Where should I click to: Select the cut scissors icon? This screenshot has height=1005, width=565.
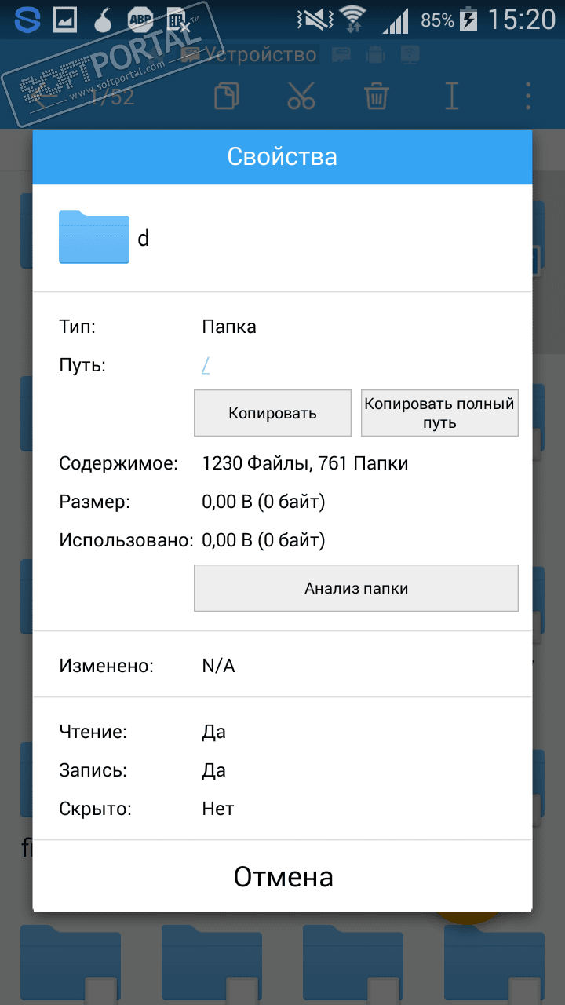(x=301, y=97)
